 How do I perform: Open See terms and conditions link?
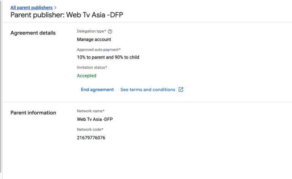click(148, 90)
